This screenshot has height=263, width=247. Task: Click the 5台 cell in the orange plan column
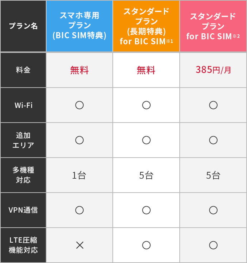[146, 175]
